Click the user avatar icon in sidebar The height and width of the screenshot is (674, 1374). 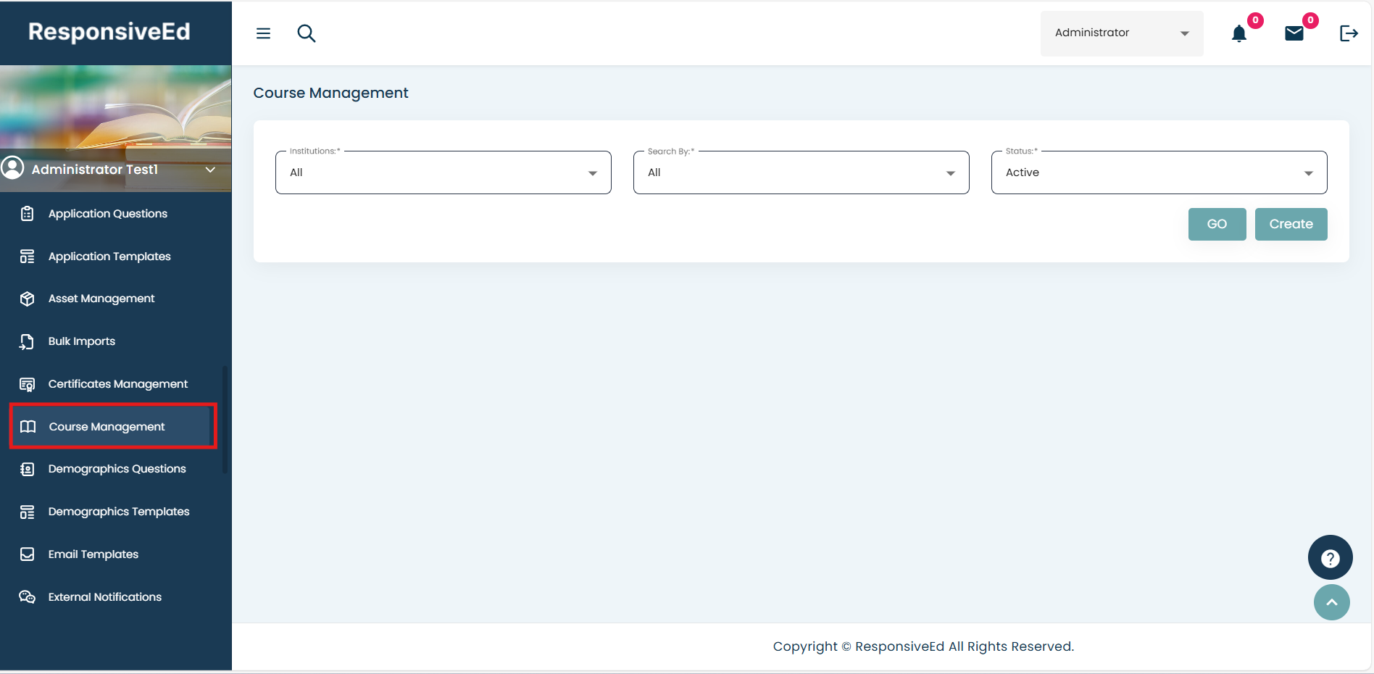[12, 168]
